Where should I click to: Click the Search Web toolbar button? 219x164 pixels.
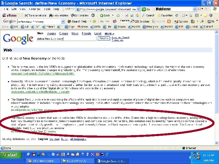coord(77,22)
